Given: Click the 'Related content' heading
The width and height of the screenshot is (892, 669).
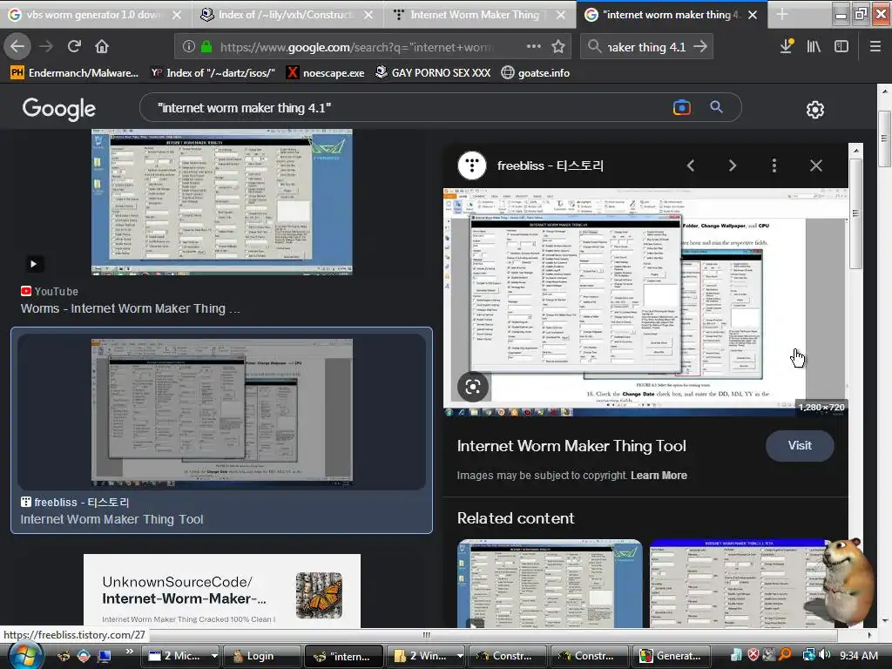Looking at the screenshot, I should point(516,518).
